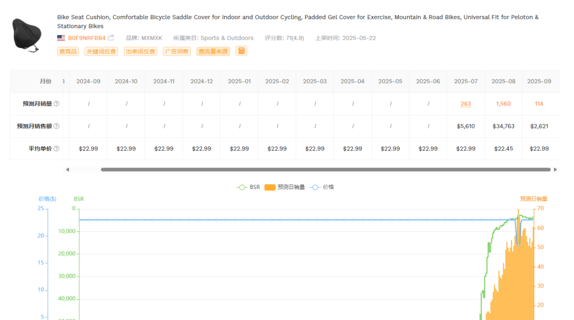Click the 出单词反查 button
This screenshot has width=574, height=320.
[140, 51]
